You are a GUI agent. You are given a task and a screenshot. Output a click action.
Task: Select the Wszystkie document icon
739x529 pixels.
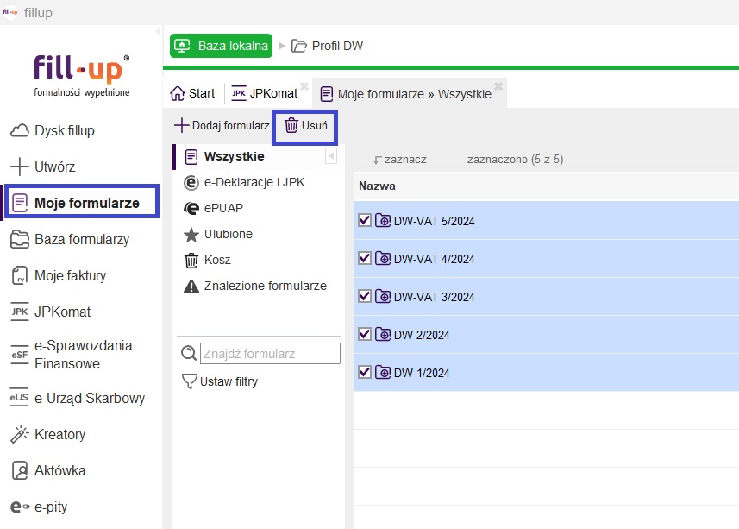click(191, 156)
